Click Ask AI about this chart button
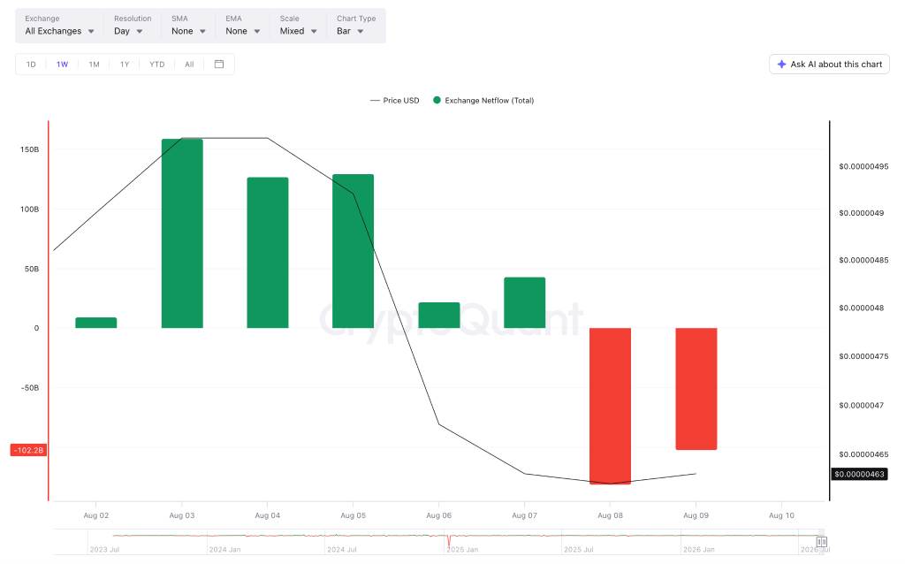 click(829, 64)
